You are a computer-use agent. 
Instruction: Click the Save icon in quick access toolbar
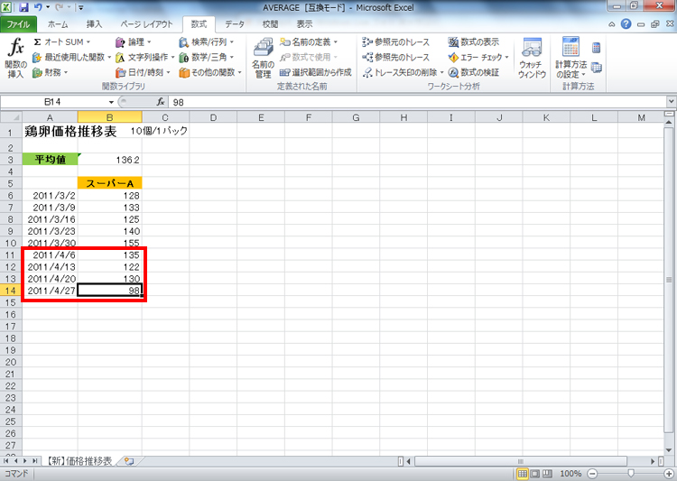click(x=23, y=7)
